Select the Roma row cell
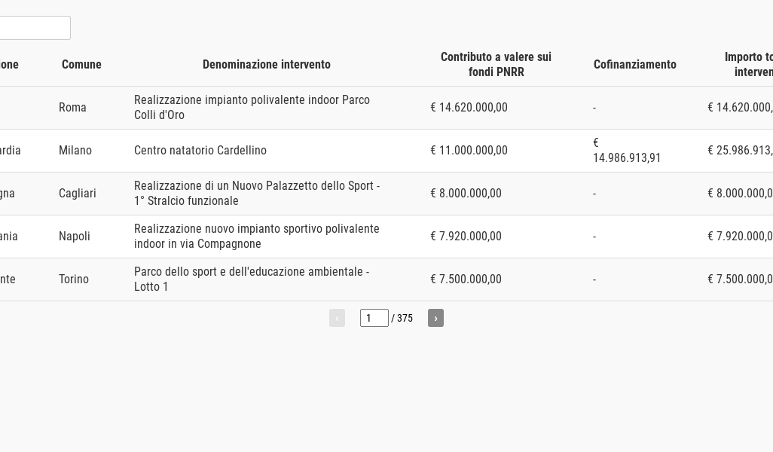773x452 pixels. pos(72,108)
